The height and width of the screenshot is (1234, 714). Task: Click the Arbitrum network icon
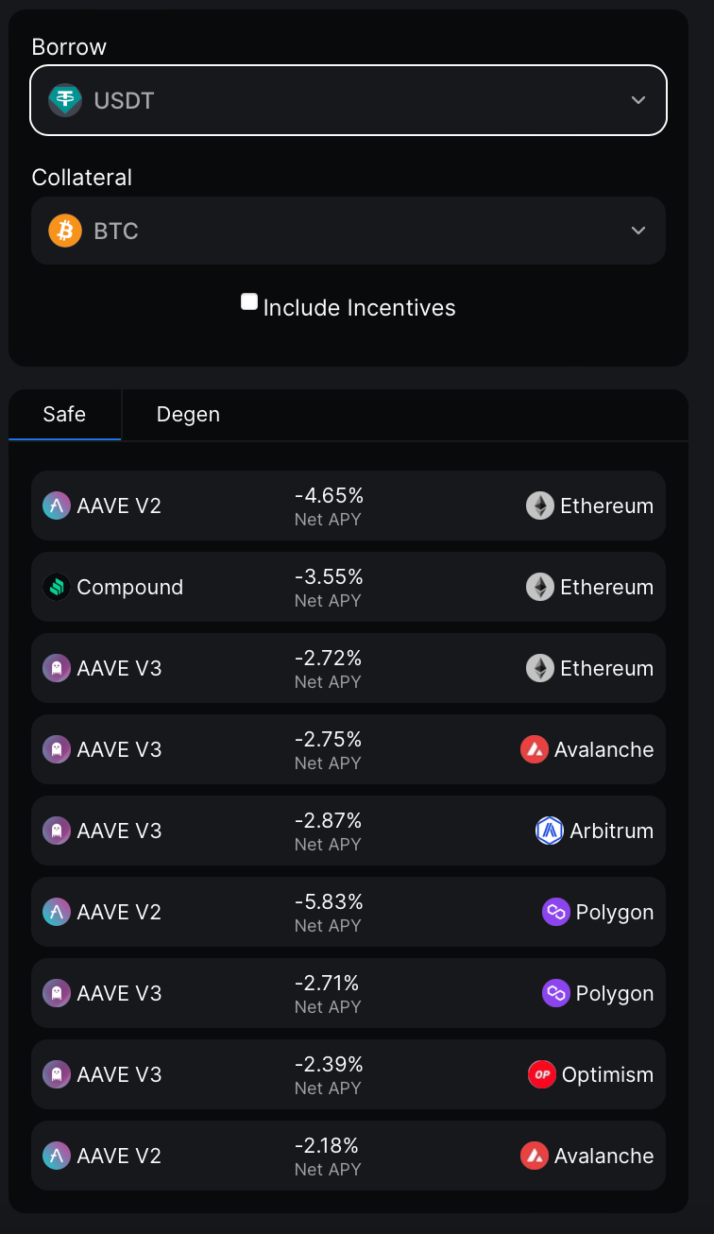click(x=550, y=831)
